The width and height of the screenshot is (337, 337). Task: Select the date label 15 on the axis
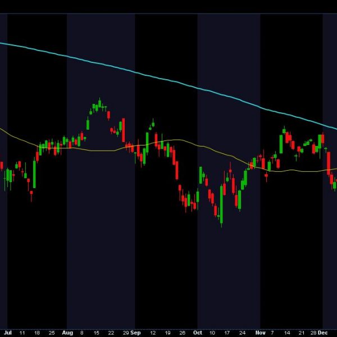point(97,333)
